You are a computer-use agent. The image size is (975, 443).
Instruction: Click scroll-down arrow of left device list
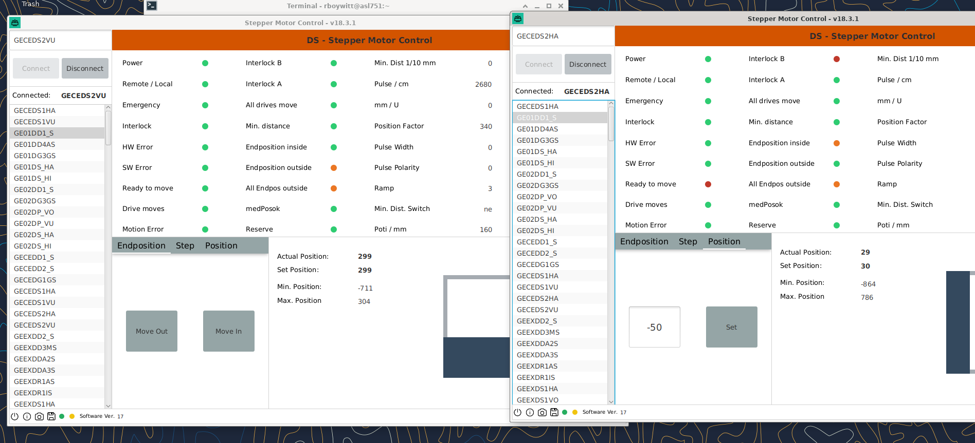click(x=108, y=406)
